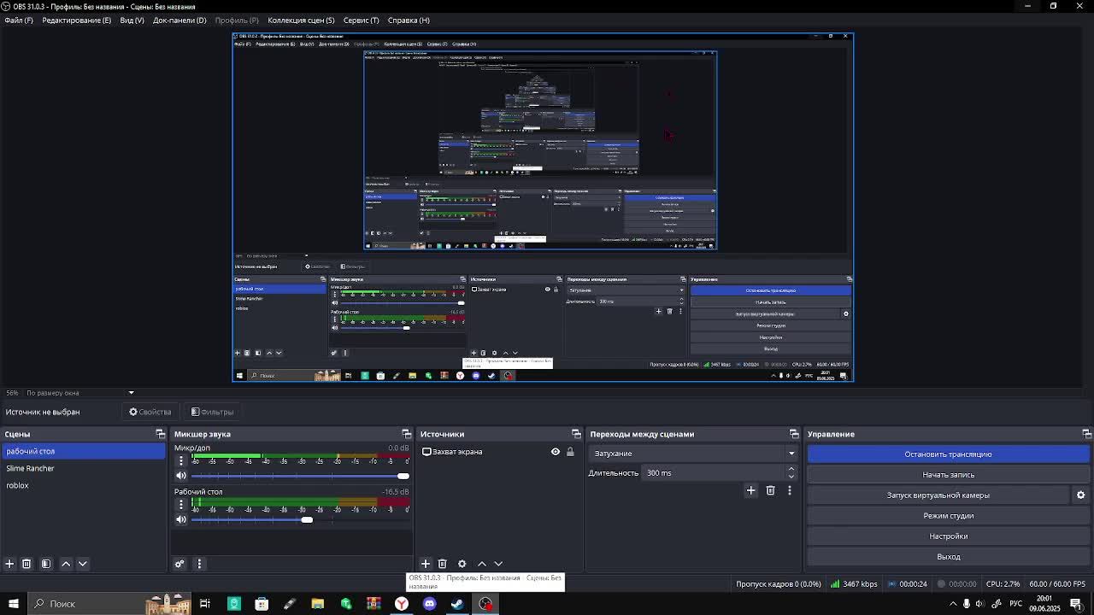Click the preview canvas thumbnail

(x=543, y=207)
